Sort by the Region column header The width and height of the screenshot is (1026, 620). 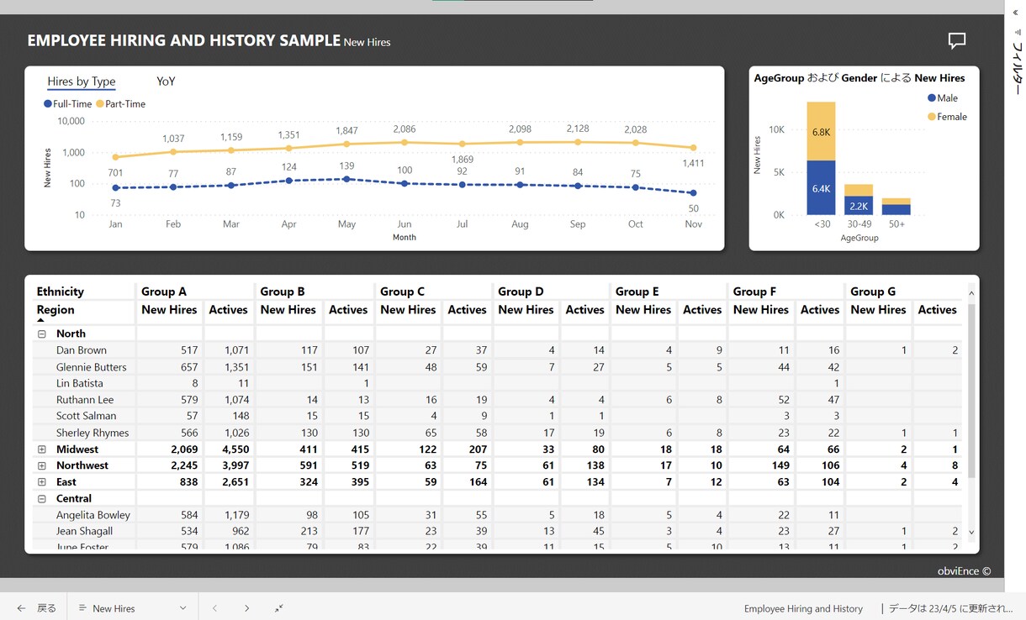(56, 310)
